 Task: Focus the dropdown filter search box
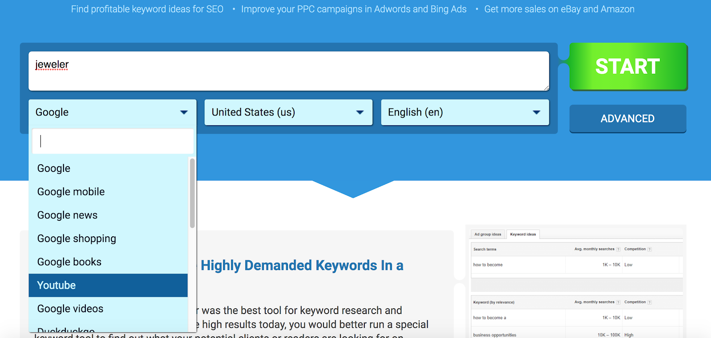coord(112,141)
